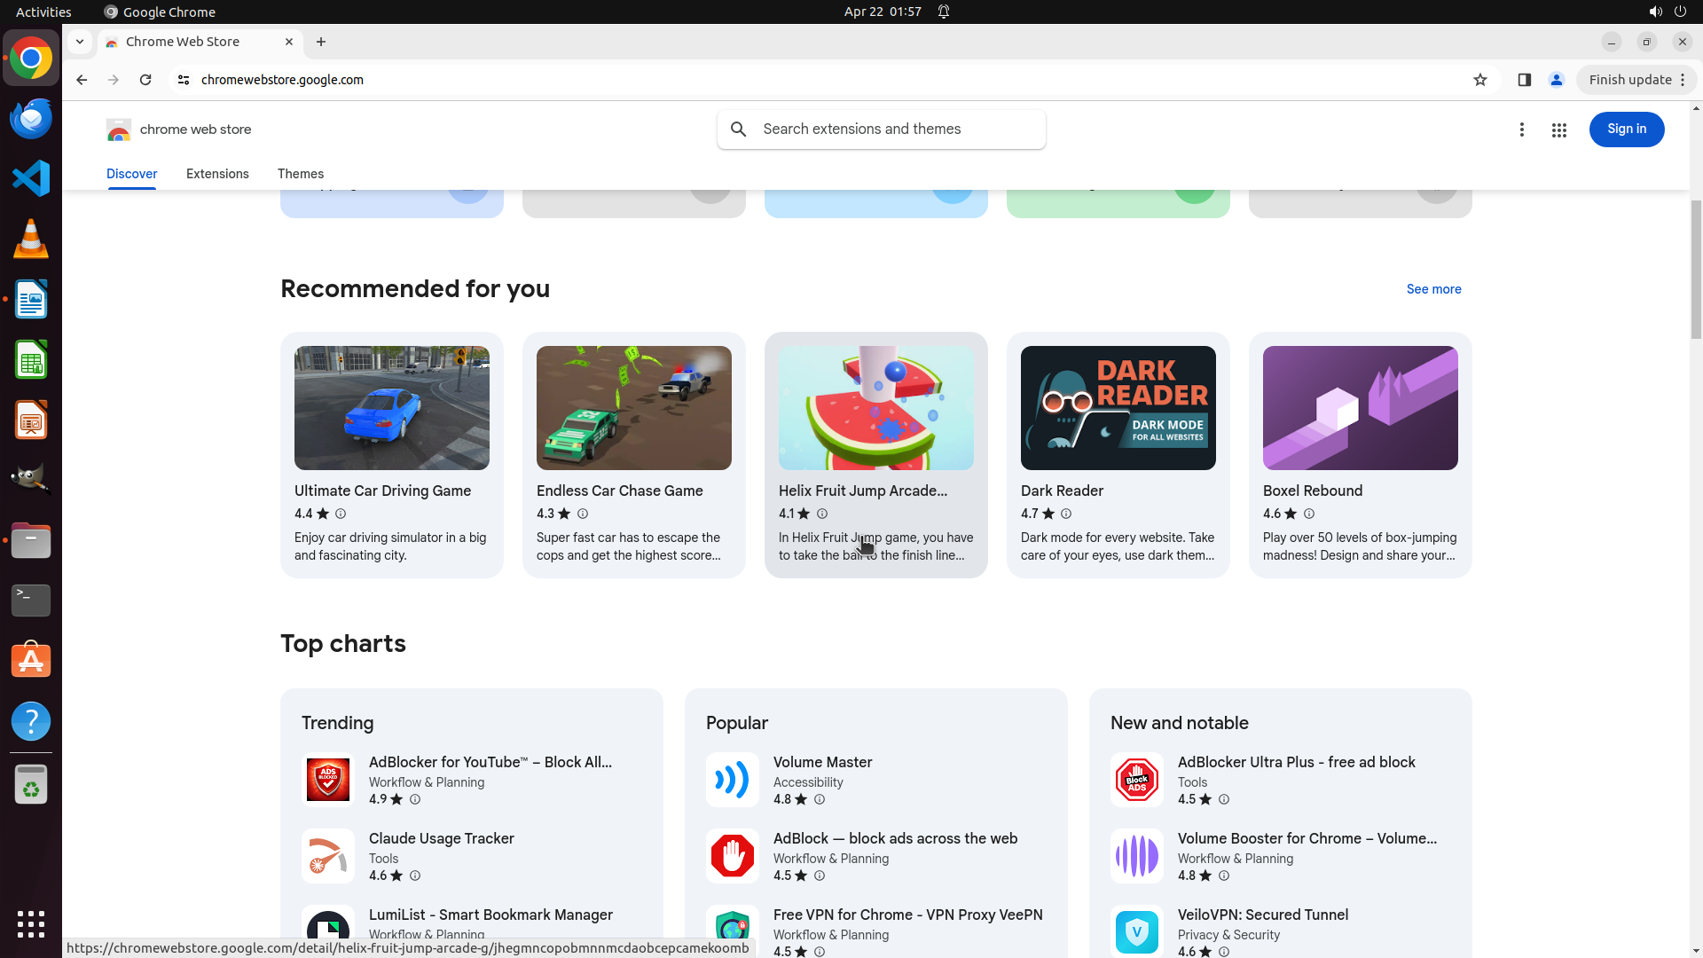The image size is (1703, 958).
Task: Click the Volume Master extension icon
Action: coord(732,780)
